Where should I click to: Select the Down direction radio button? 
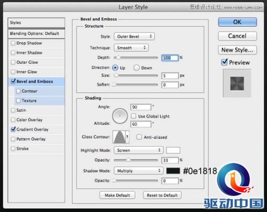coord(136,67)
